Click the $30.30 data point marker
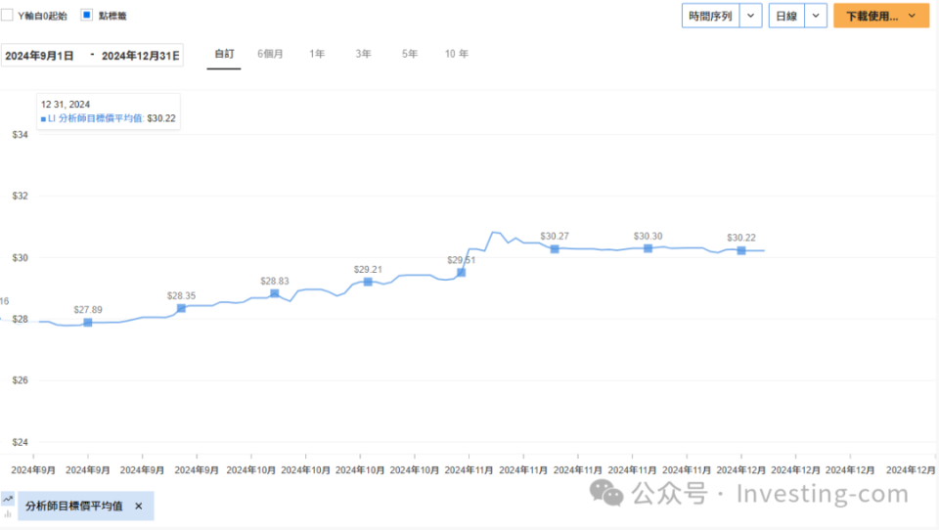The height and width of the screenshot is (530, 939). point(648,248)
